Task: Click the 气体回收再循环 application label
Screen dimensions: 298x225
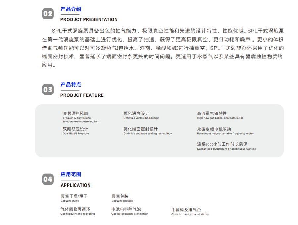Action: click(75, 209)
